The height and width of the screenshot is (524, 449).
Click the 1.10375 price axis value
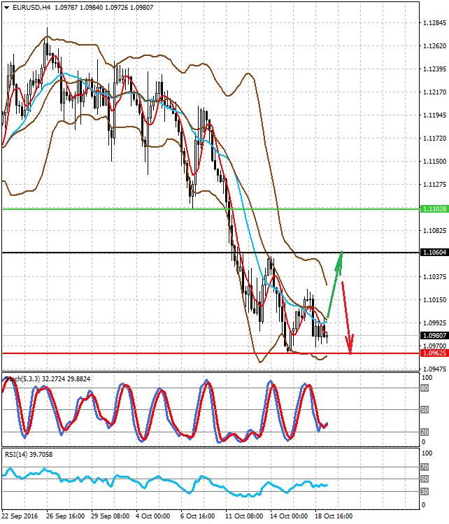[x=434, y=277]
